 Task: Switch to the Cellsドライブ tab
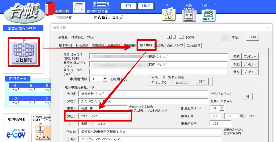175,46
